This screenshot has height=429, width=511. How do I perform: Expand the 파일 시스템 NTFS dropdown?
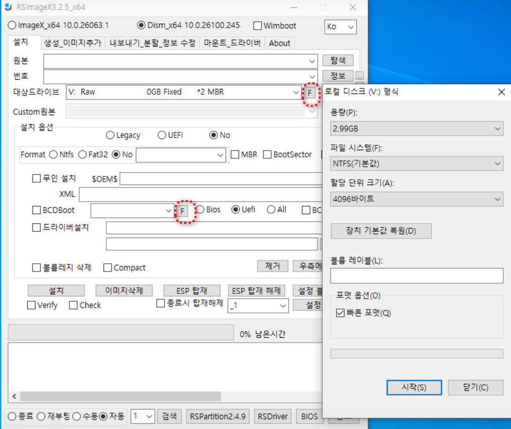416,164
